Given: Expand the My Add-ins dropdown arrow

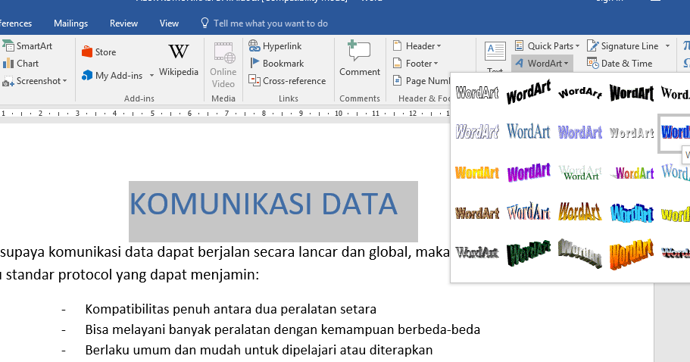Looking at the screenshot, I should [x=151, y=76].
